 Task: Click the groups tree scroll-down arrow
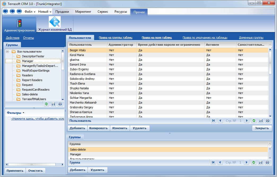coord(63,100)
